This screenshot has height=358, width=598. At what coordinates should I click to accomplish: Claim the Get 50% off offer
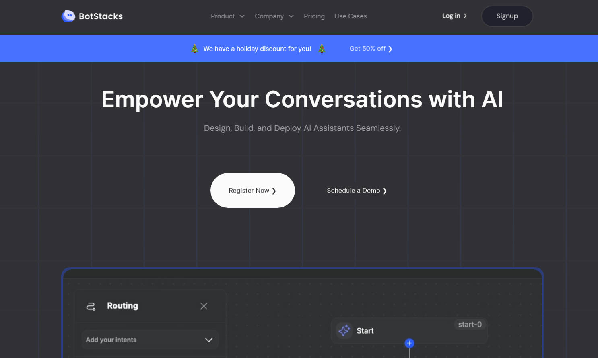click(371, 49)
